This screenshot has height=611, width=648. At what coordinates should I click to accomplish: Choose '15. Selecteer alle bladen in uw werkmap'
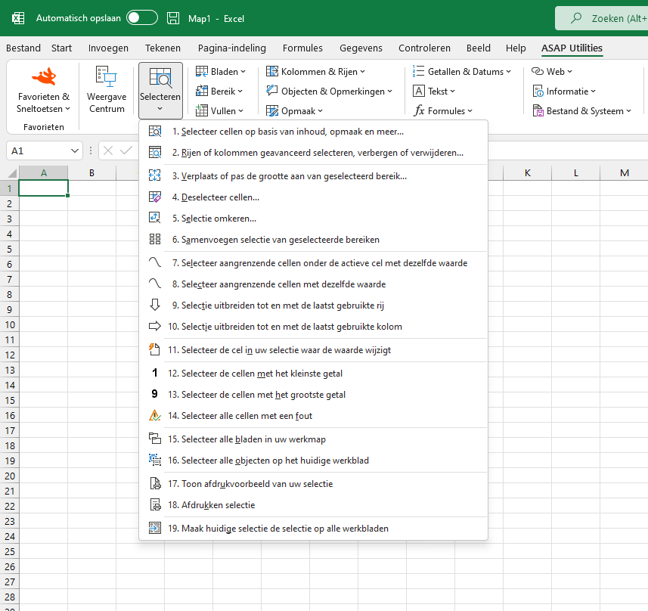tap(313, 439)
